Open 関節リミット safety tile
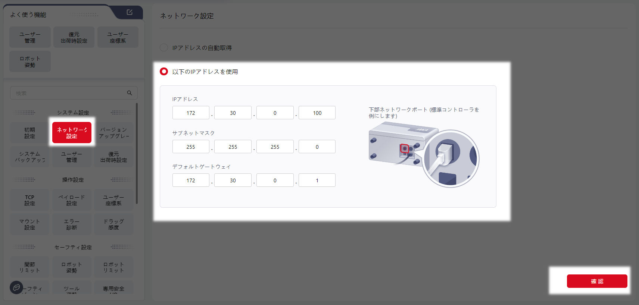The height and width of the screenshot is (305, 639). point(29,267)
